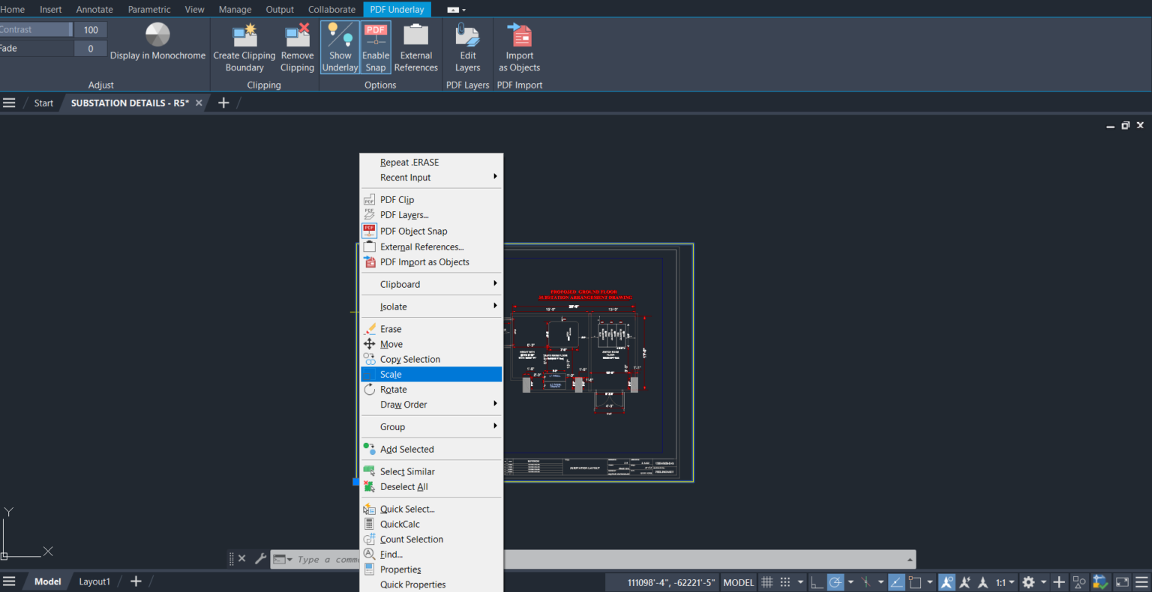This screenshot has height=592, width=1152.
Task: Add a new drawing tab with the plus icon
Action: [223, 103]
